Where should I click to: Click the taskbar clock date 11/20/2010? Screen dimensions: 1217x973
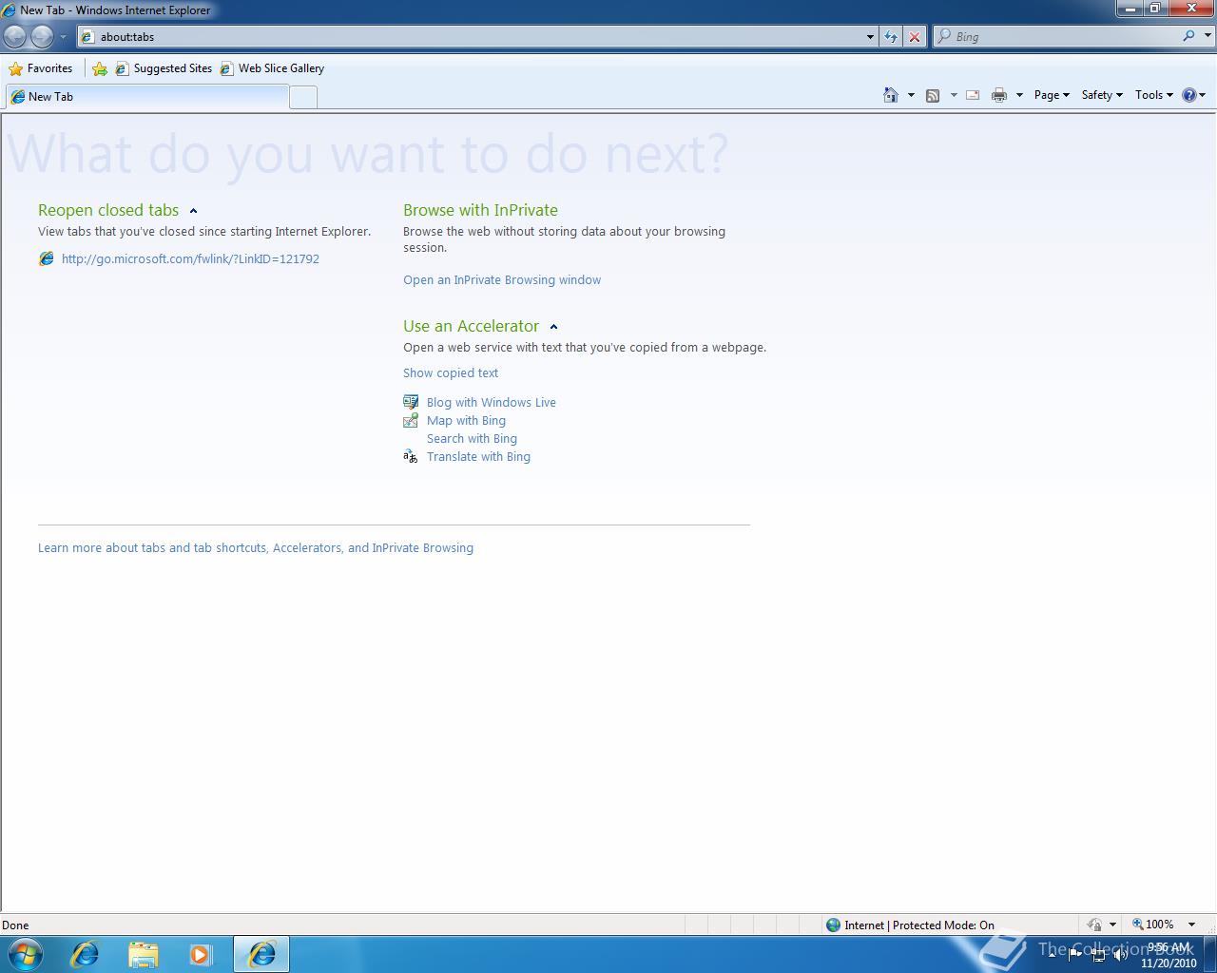(1169, 963)
